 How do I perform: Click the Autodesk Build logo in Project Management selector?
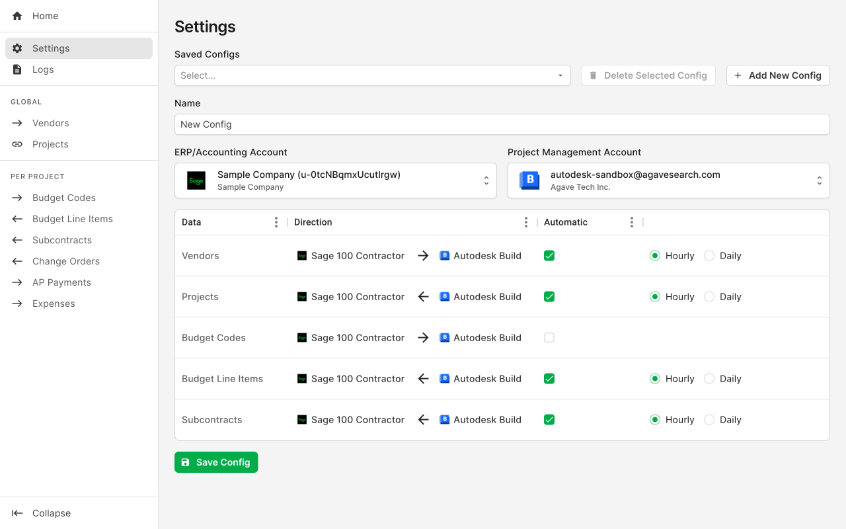(529, 181)
